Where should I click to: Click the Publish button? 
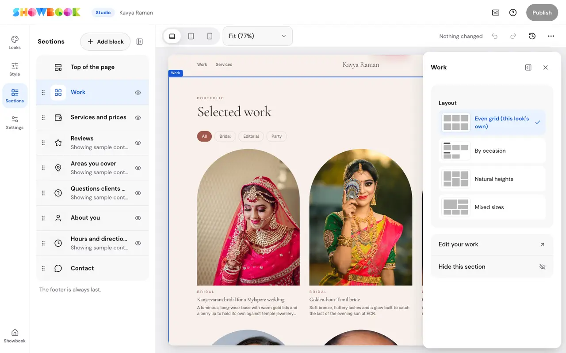(542, 12)
